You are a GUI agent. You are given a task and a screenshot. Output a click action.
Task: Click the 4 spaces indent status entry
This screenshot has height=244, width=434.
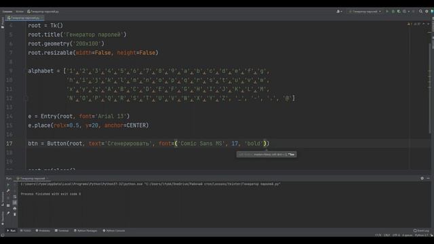tap(407, 235)
